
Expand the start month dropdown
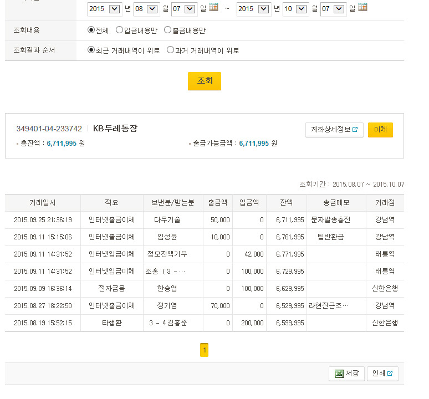point(152,9)
